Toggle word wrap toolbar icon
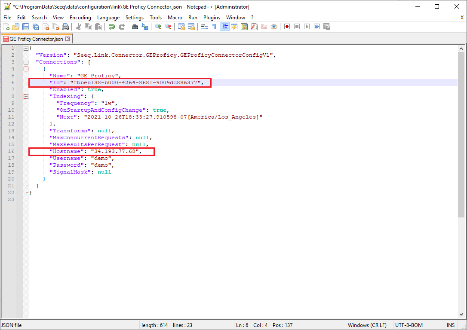Screen dimensions: 467x330 click(x=205, y=27)
